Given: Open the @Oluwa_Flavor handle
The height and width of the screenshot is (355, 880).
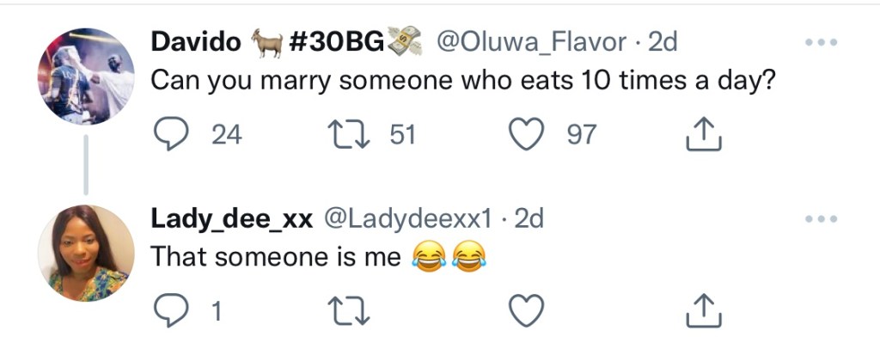Looking at the screenshot, I should coord(533,42).
